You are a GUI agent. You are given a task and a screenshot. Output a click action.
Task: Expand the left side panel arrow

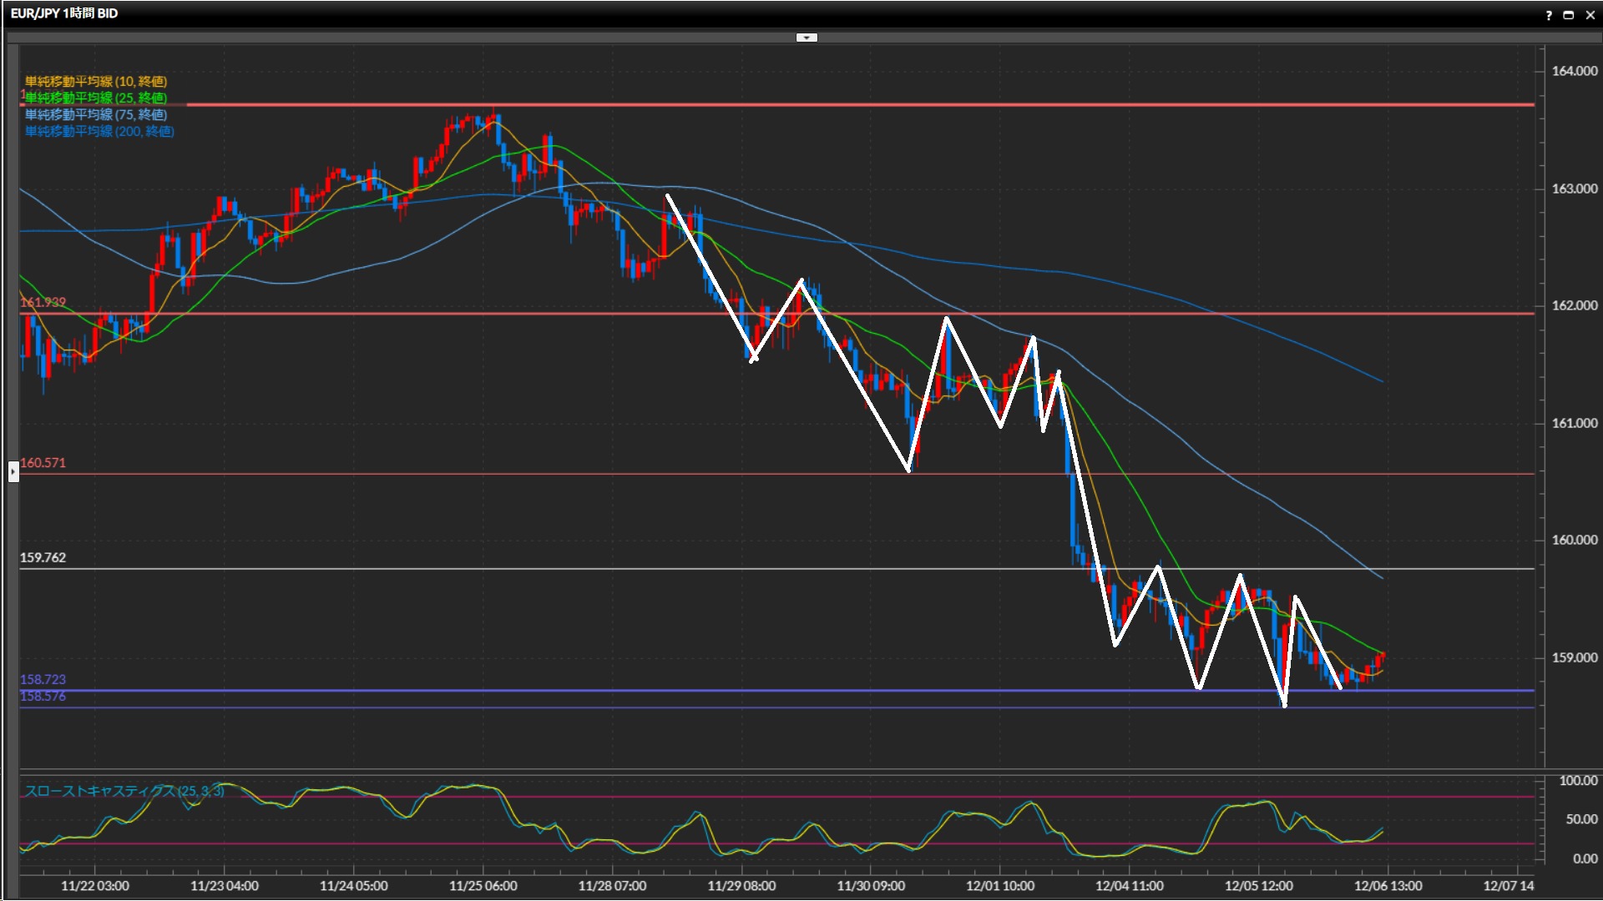13,472
